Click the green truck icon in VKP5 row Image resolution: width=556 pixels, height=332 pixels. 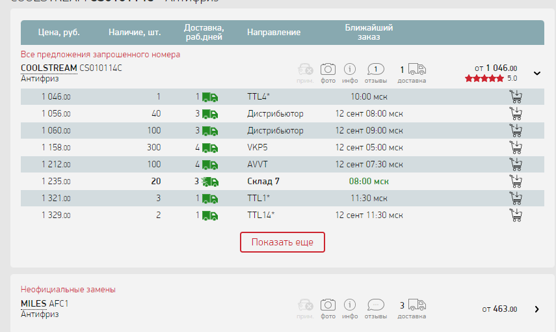[210, 148]
